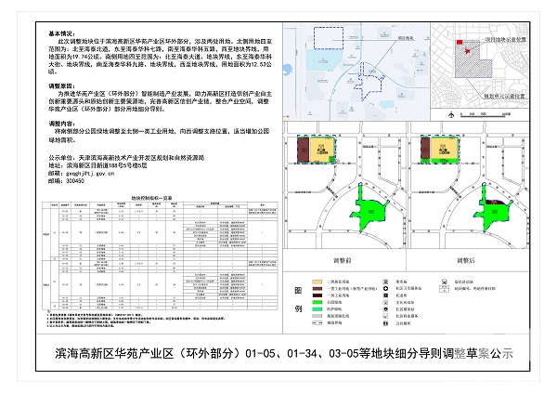The image size is (557, 393).
Task: Click the parcel number index box legend icon
Action: pyautogui.click(x=444, y=289)
